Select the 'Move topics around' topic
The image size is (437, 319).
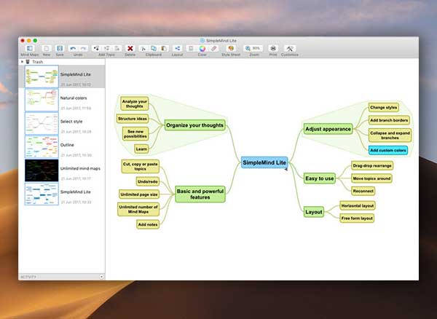coord(371,178)
